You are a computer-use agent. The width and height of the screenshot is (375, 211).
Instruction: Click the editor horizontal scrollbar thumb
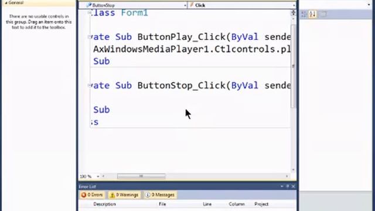tap(141, 176)
